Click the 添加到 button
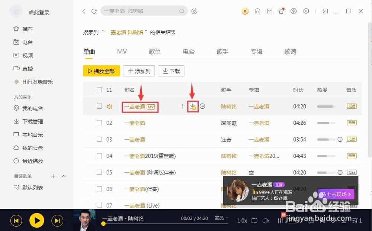Image resolution: width=372 pixels, height=231 pixels. (139, 71)
